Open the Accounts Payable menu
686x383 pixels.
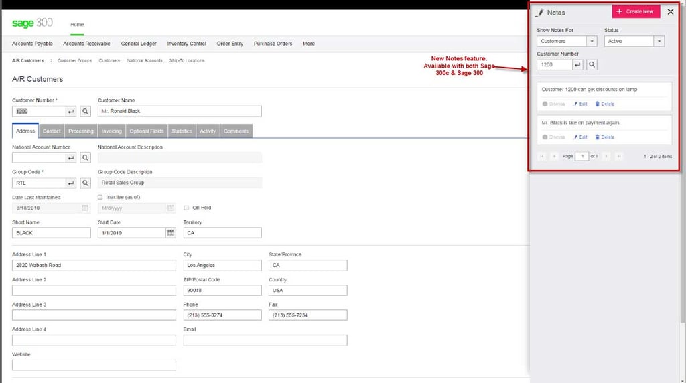[32, 44]
